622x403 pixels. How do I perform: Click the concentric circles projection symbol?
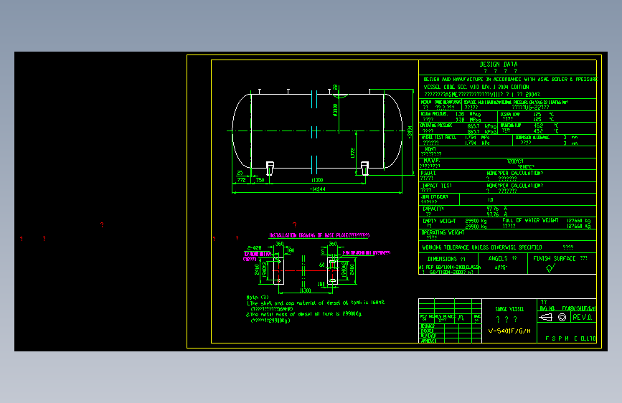tap(562, 317)
